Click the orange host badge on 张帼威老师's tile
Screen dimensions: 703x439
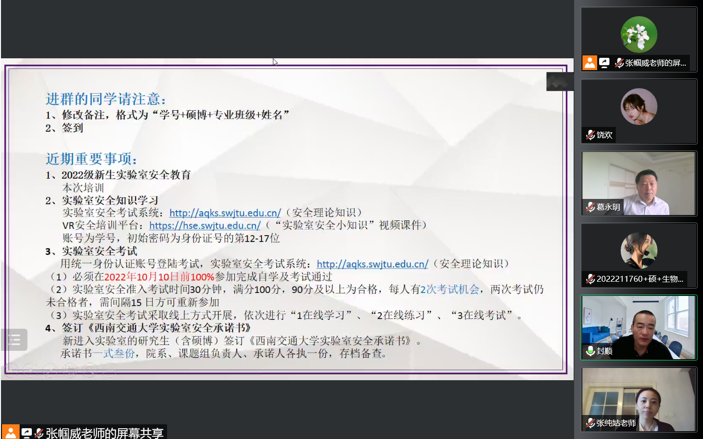pos(590,63)
